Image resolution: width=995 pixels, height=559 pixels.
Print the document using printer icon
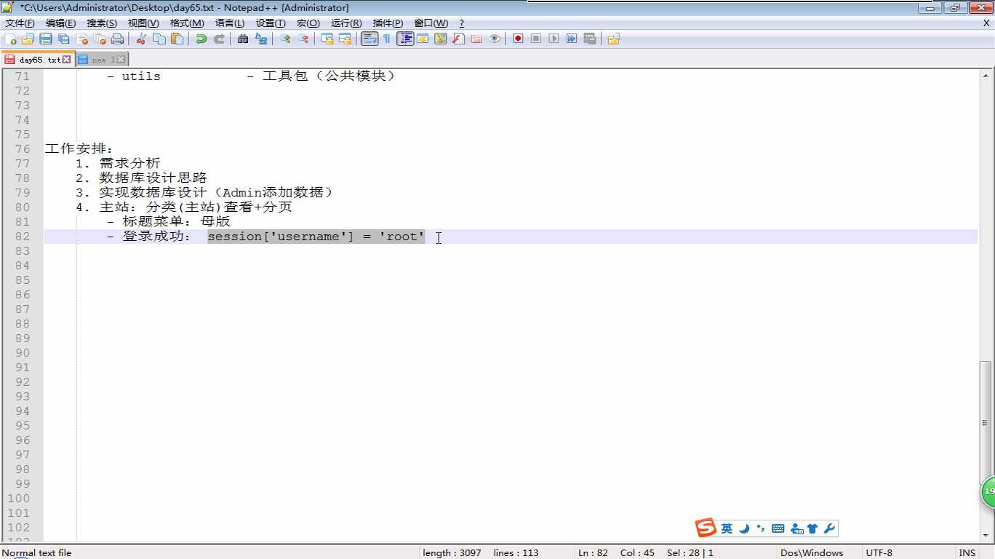pyautogui.click(x=118, y=39)
